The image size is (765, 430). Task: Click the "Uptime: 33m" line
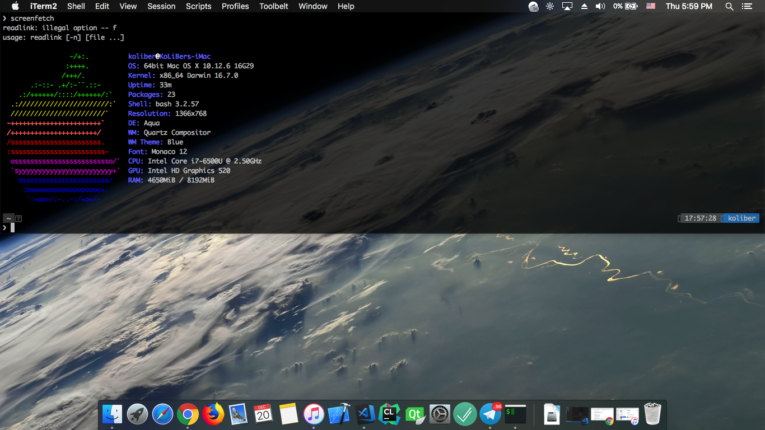point(150,85)
